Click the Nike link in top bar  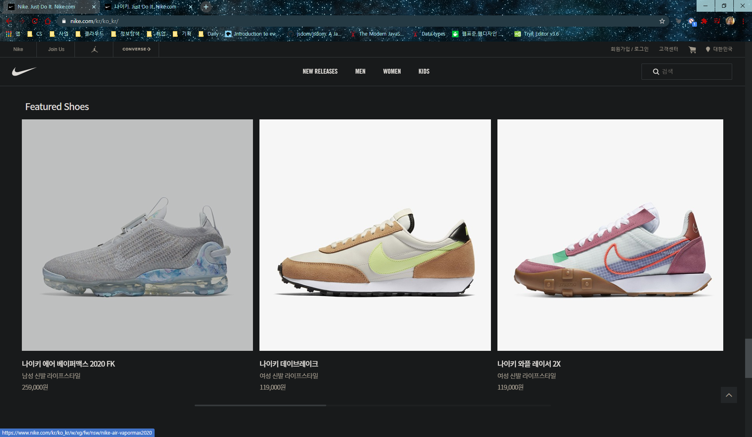pos(18,49)
